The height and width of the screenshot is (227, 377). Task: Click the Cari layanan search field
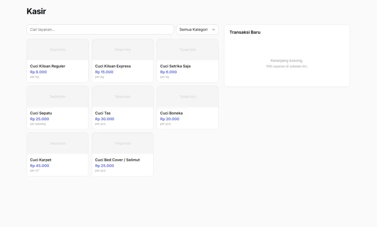click(x=100, y=30)
